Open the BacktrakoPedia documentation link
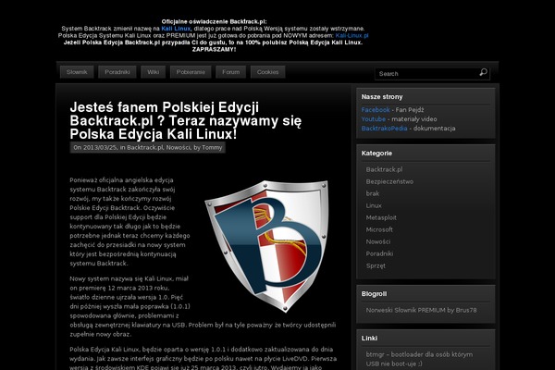 384,129
